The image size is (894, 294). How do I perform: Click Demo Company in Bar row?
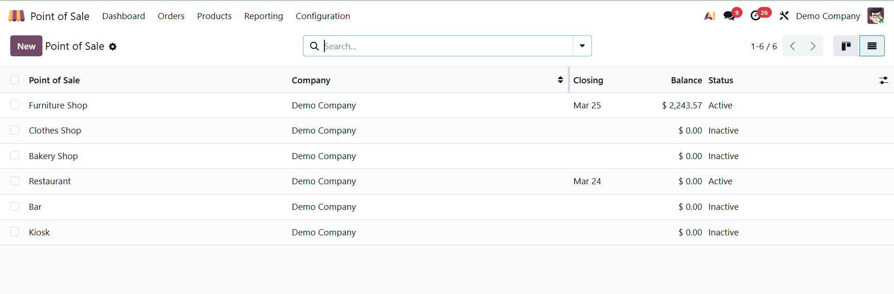coord(323,207)
